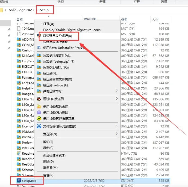This screenshot has height=187, width=188.
Task: Click the 360 zip icon next to 解压到 setup\ (E)
Action: pos(39,85)
